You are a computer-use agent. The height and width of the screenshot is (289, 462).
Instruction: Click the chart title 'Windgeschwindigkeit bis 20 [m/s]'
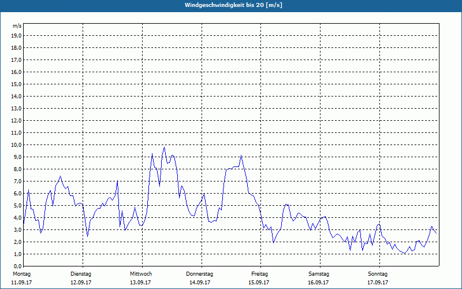[233, 5]
